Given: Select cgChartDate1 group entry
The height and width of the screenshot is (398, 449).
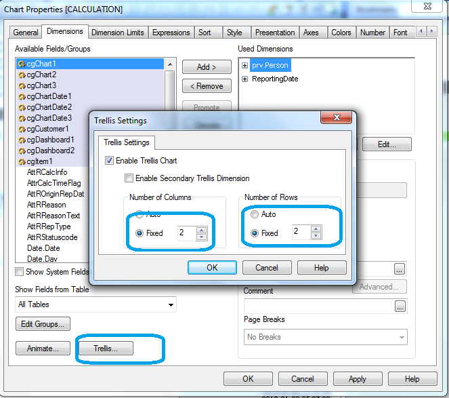Looking at the screenshot, I should [90, 96].
